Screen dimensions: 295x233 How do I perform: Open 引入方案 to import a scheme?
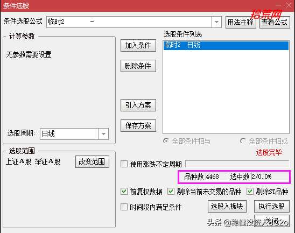tap(138, 105)
